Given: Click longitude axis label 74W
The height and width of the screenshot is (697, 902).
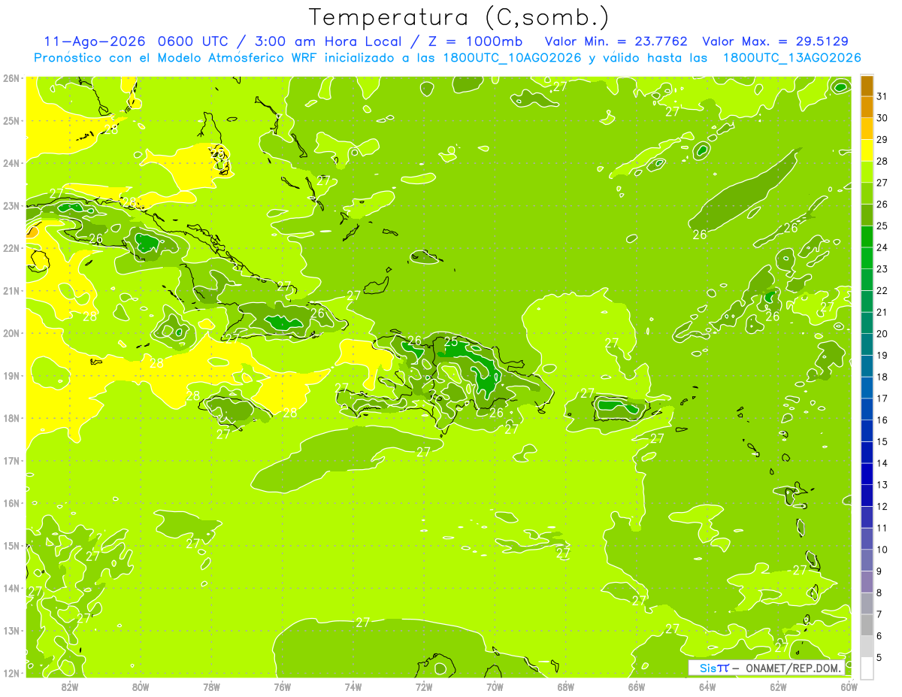Looking at the screenshot, I should [353, 687].
